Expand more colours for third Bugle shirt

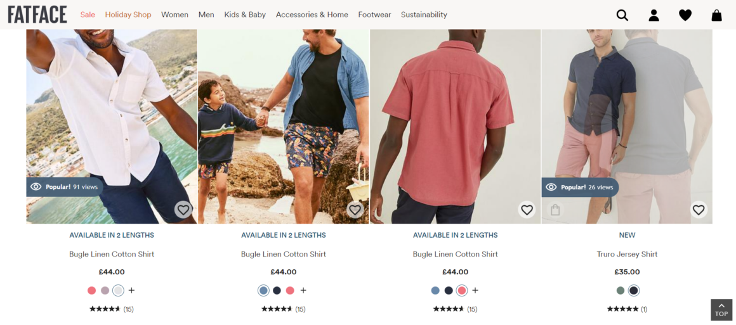coord(475,290)
